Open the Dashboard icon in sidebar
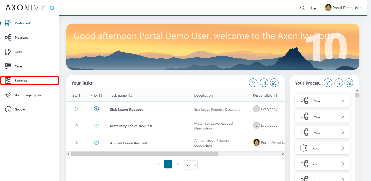The height and width of the screenshot is (181, 371). 8,23
